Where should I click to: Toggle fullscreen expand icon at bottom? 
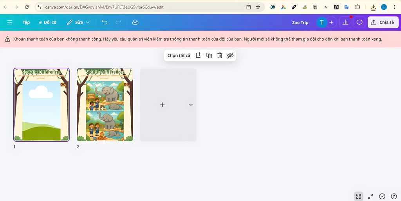click(370, 196)
